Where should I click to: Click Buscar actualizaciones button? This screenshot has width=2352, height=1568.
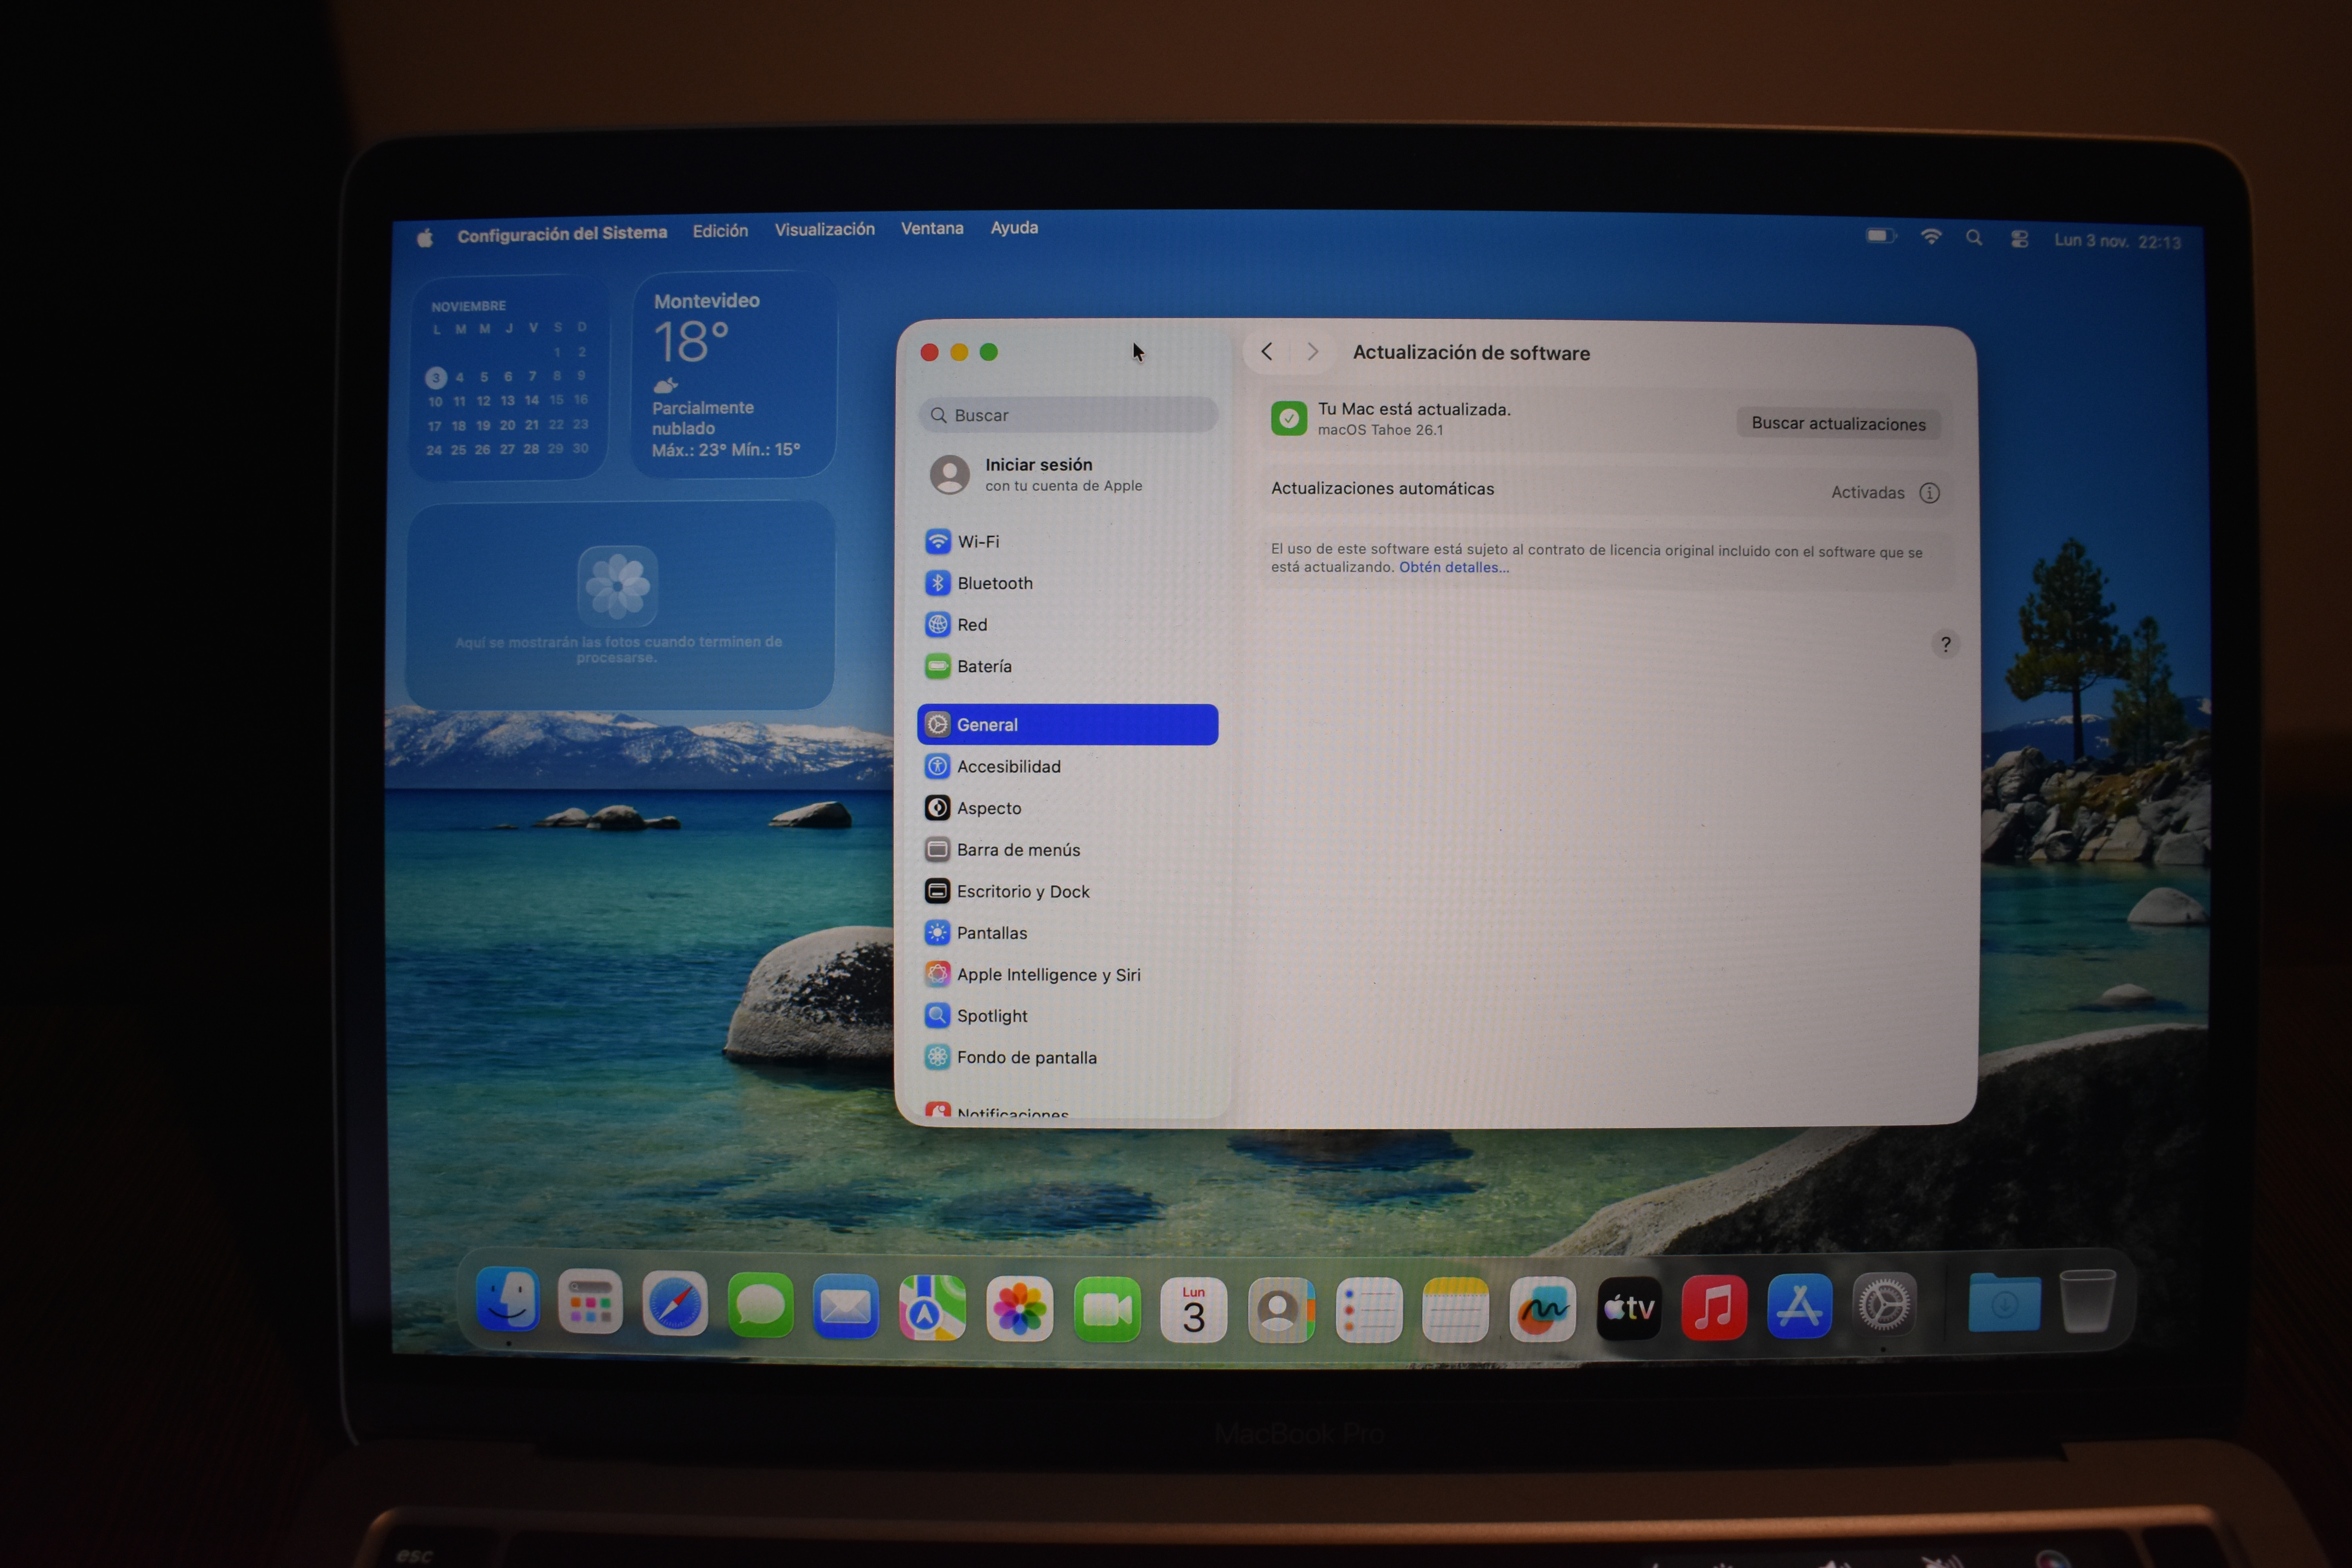pos(1838,424)
